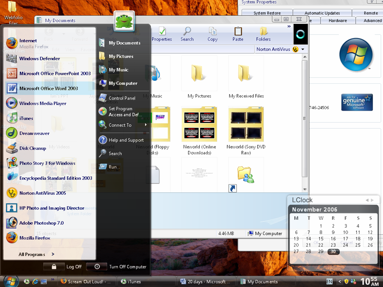
Task: Select the Neworld (Online Downloads) folder
Action: coord(199,131)
